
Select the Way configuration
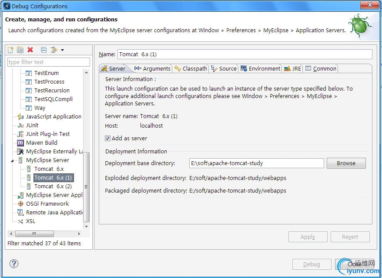pyautogui.click(x=40, y=108)
